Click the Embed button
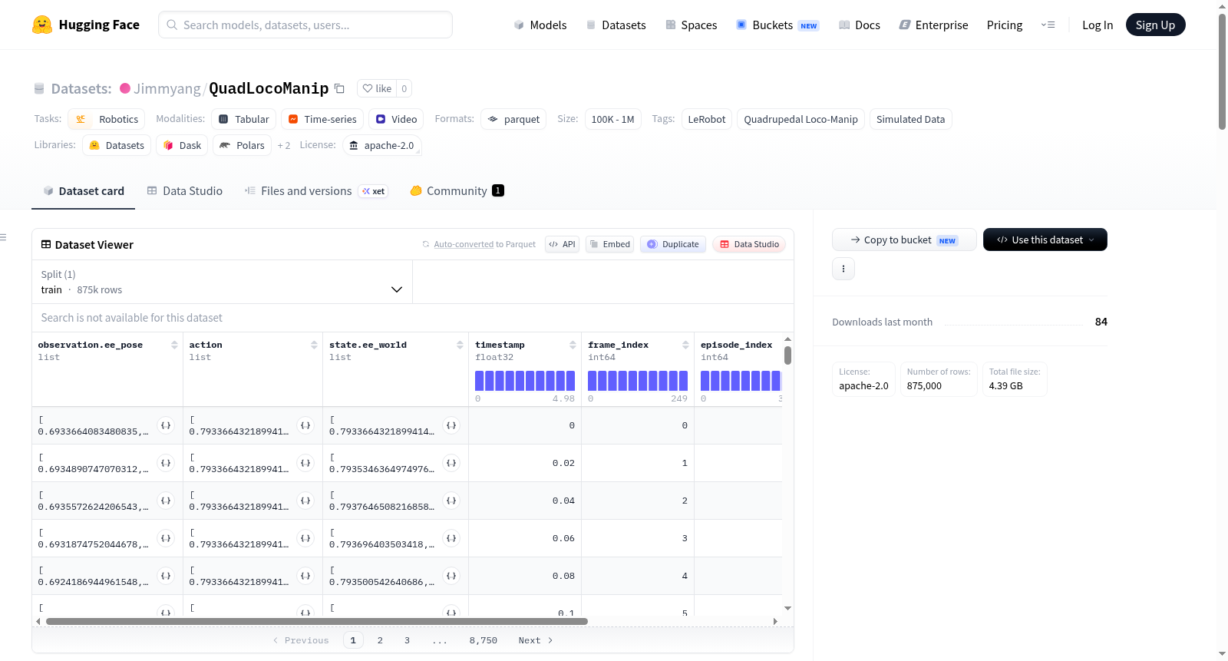The width and height of the screenshot is (1228, 661). [x=609, y=244]
